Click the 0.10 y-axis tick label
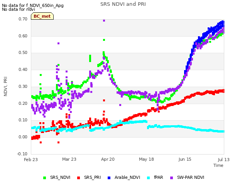The image size is (247, 185). tap(23, 120)
